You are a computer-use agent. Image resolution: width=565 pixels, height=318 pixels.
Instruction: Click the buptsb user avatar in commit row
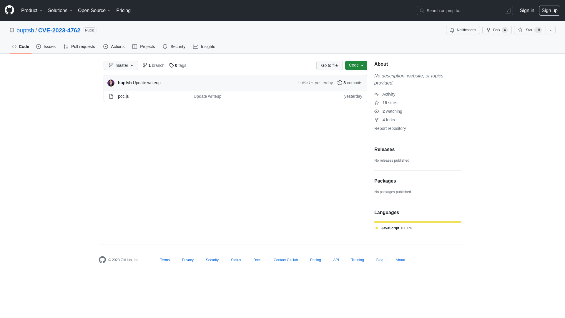point(111,83)
